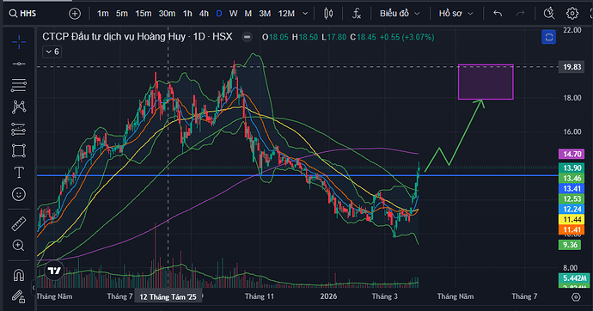Click the orange 11.41 price label
This screenshot has height=311, width=593.
pos(572,229)
